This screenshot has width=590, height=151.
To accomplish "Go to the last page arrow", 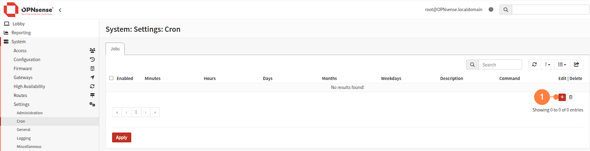I will (155, 112).
